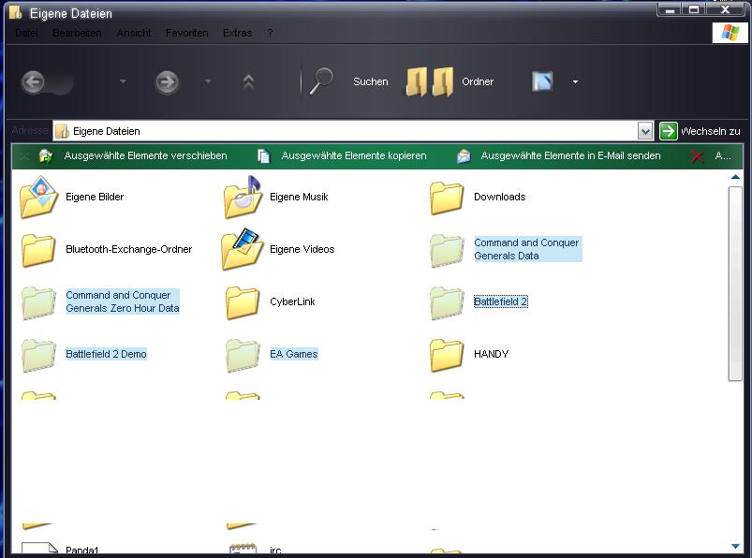This screenshot has height=558, width=752.
Task: Select the Eigene Musik label
Action: click(x=299, y=197)
